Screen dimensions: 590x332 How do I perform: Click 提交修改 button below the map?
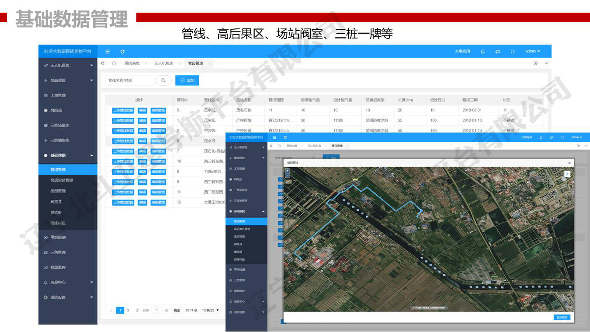pos(561,317)
